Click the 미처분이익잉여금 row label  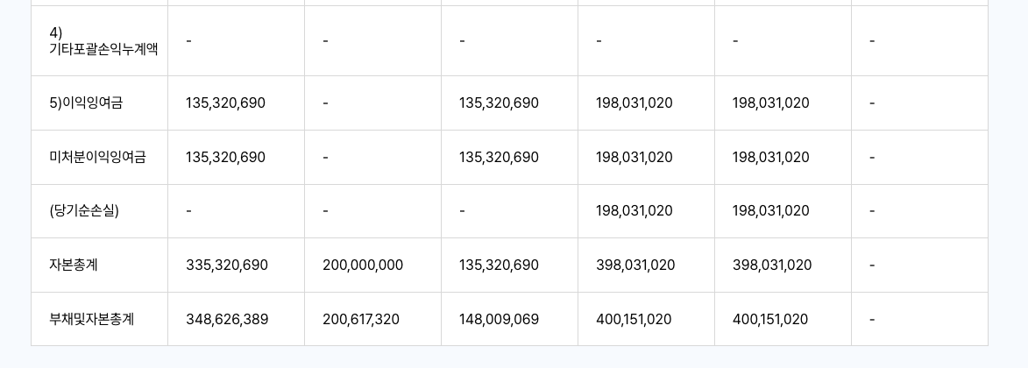click(97, 158)
